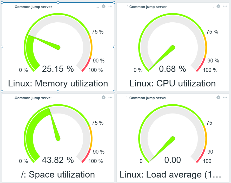Click gear icon on Space utilization widget
This screenshot has width=231, height=183.
[x=104, y=97]
